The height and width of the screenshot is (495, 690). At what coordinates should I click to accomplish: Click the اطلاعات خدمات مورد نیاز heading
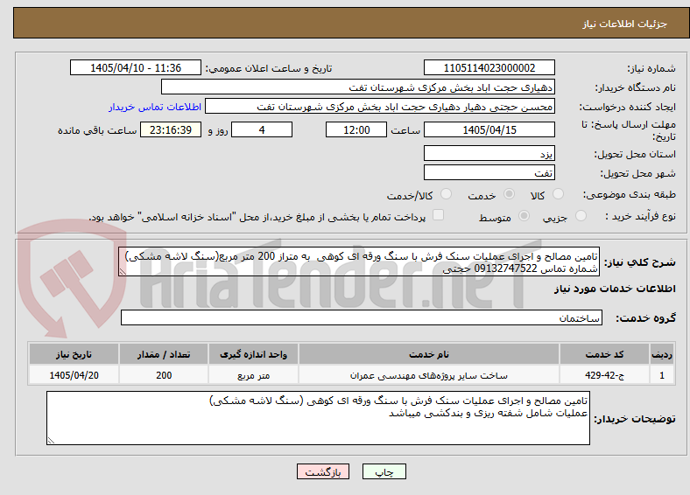[615, 289]
